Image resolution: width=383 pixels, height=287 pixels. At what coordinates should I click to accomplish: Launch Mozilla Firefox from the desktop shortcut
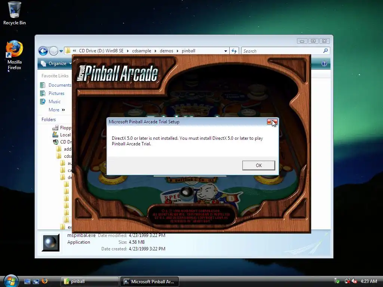click(15, 55)
